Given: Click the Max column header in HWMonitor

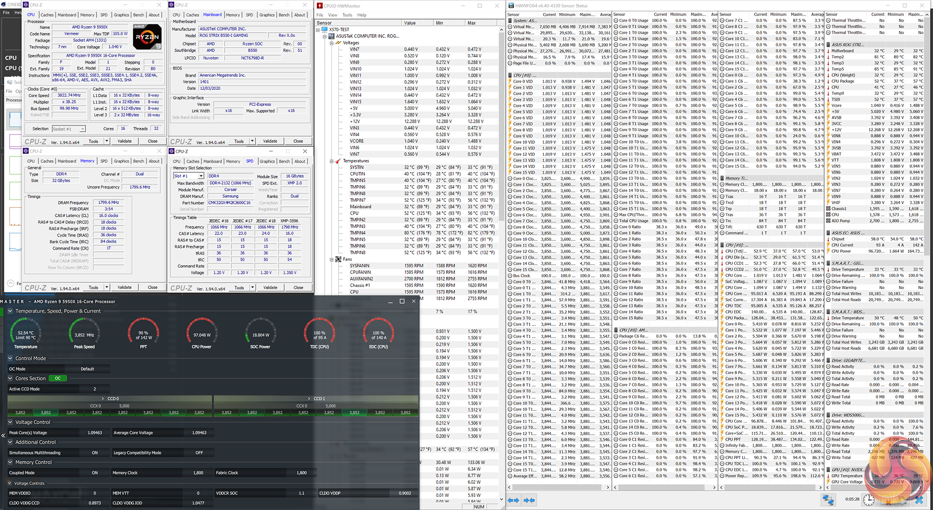Looking at the screenshot, I should pos(471,23).
